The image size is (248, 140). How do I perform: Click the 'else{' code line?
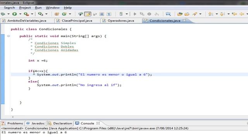[x=34, y=81]
